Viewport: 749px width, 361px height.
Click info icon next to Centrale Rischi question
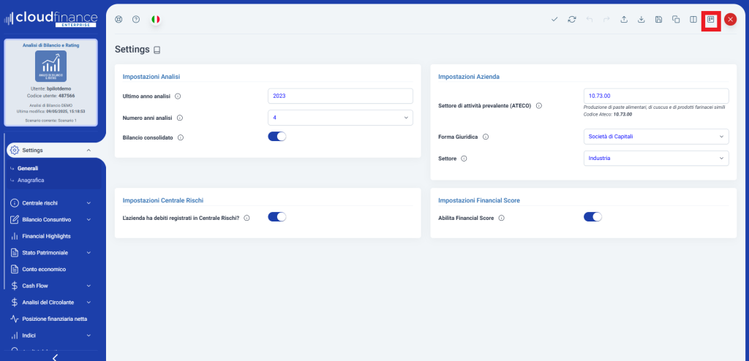247,218
